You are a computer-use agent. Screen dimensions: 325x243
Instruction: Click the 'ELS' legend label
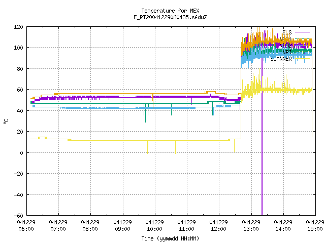pyautogui.click(x=287, y=32)
